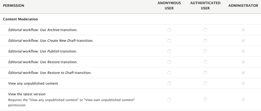Grant View any unpublished content to Anonymous
The image size is (261, 111).
click(x=169, y=84)
